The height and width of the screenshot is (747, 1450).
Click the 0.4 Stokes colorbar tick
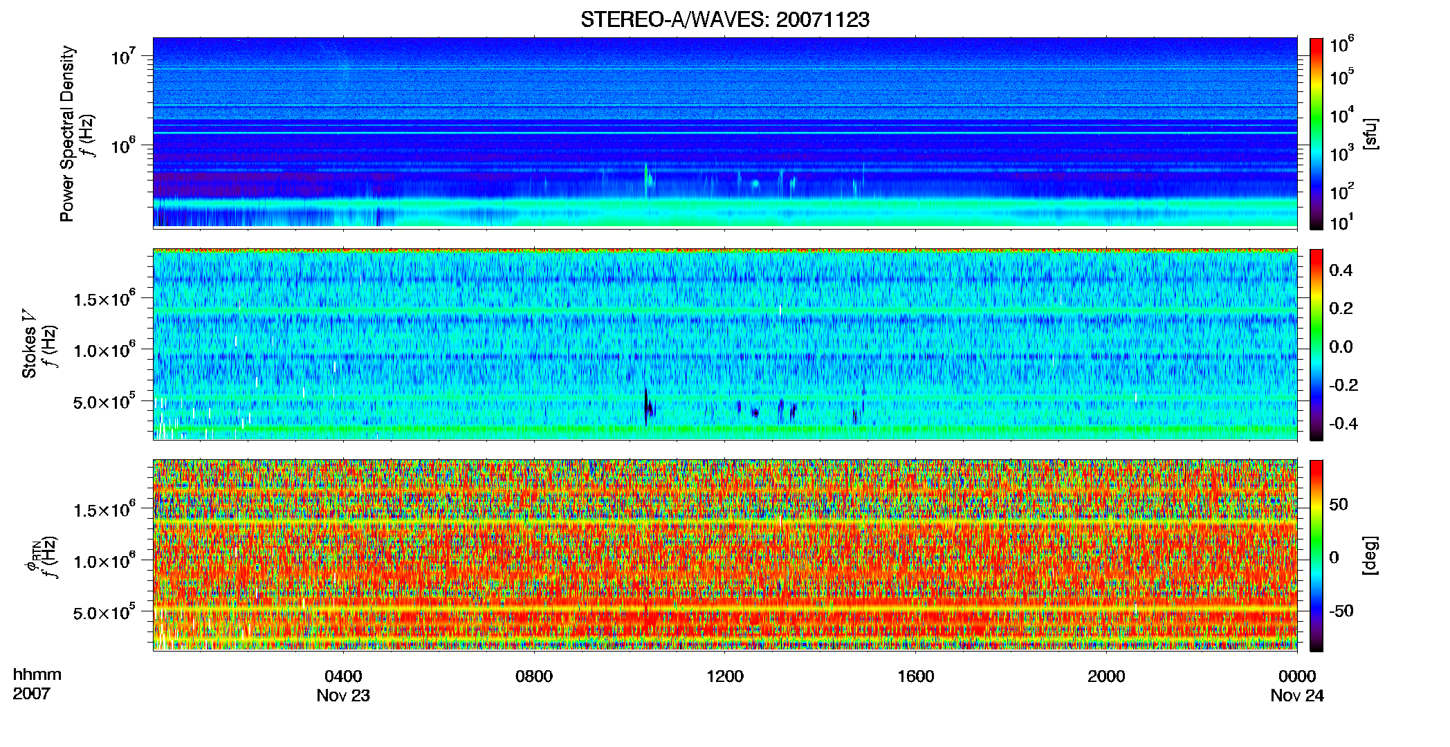tap(1341, 270)
